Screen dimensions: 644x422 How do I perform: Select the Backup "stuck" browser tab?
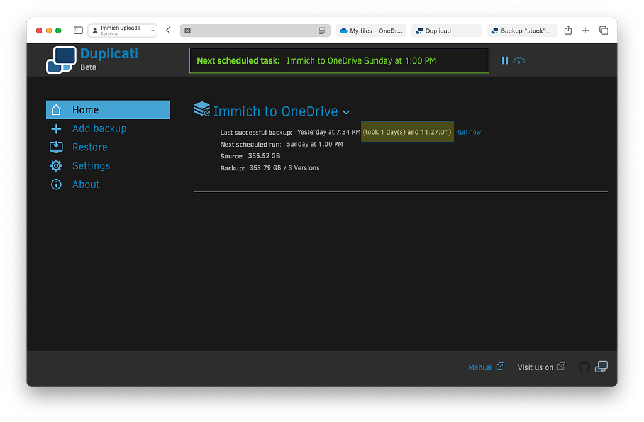[523, 30]
